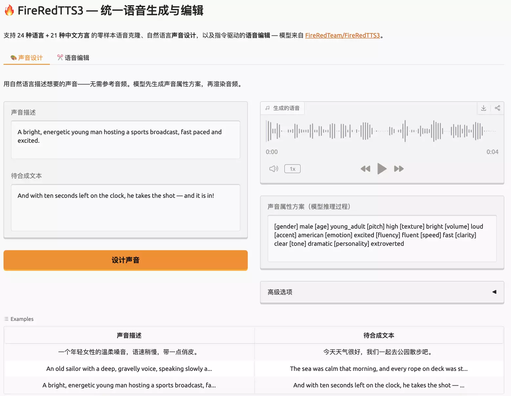The image size is (511, 396).
Task: Change the 1x playback speed
Action: click(292, 169)
